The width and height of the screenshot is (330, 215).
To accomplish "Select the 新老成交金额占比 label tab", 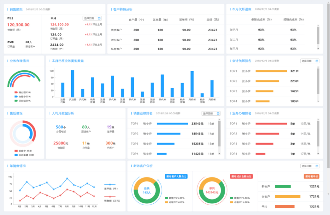I will (241, 176).
